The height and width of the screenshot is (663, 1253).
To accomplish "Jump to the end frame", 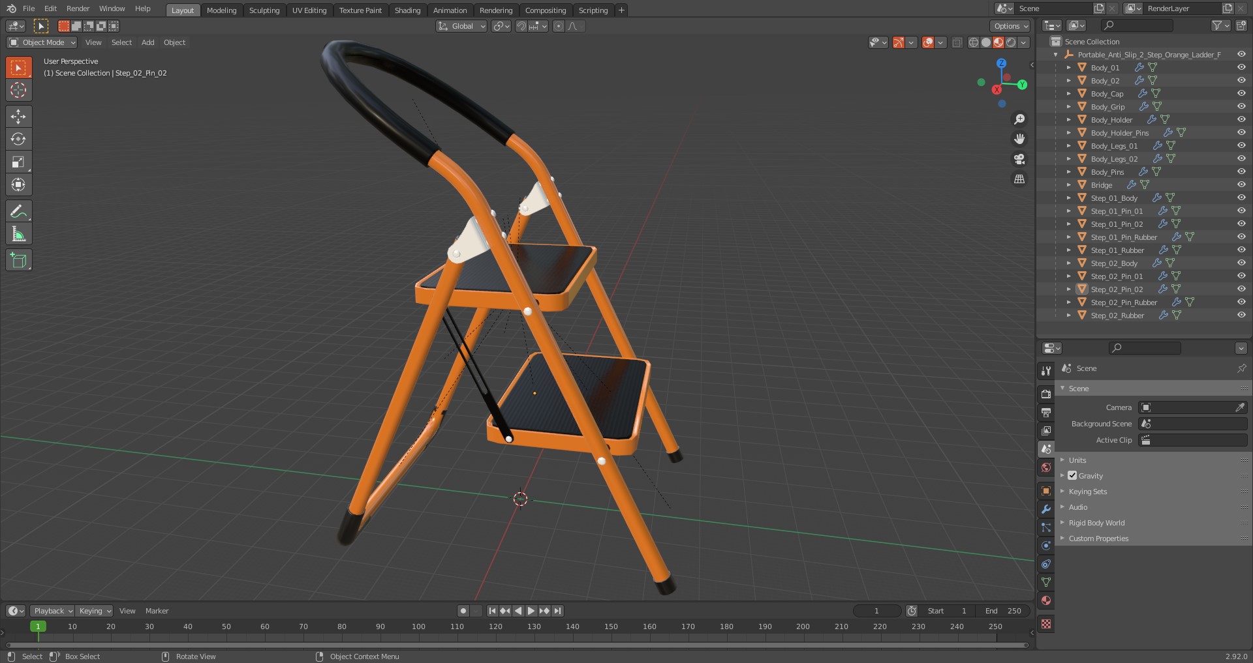I will click(x=557, y=611).
